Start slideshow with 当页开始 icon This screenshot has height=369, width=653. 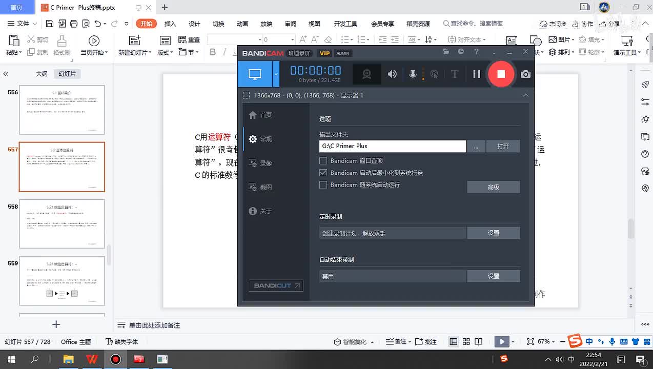[94, 41]
